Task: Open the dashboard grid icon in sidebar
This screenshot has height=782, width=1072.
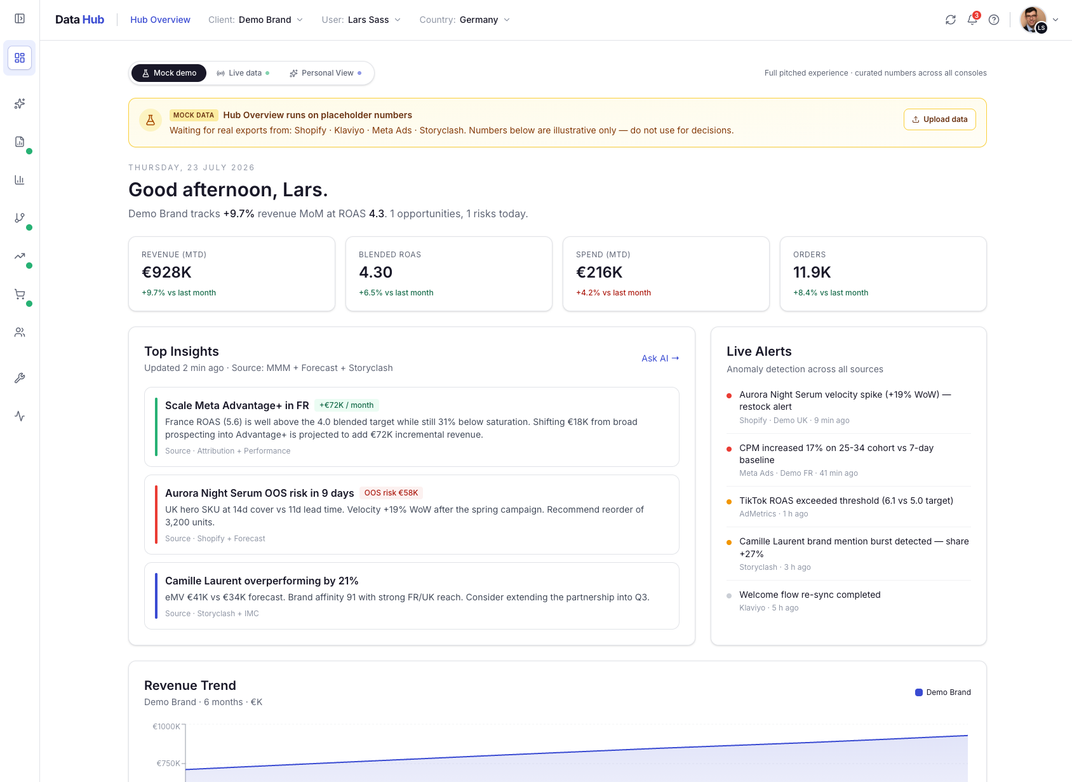Action: pos(20,58)
